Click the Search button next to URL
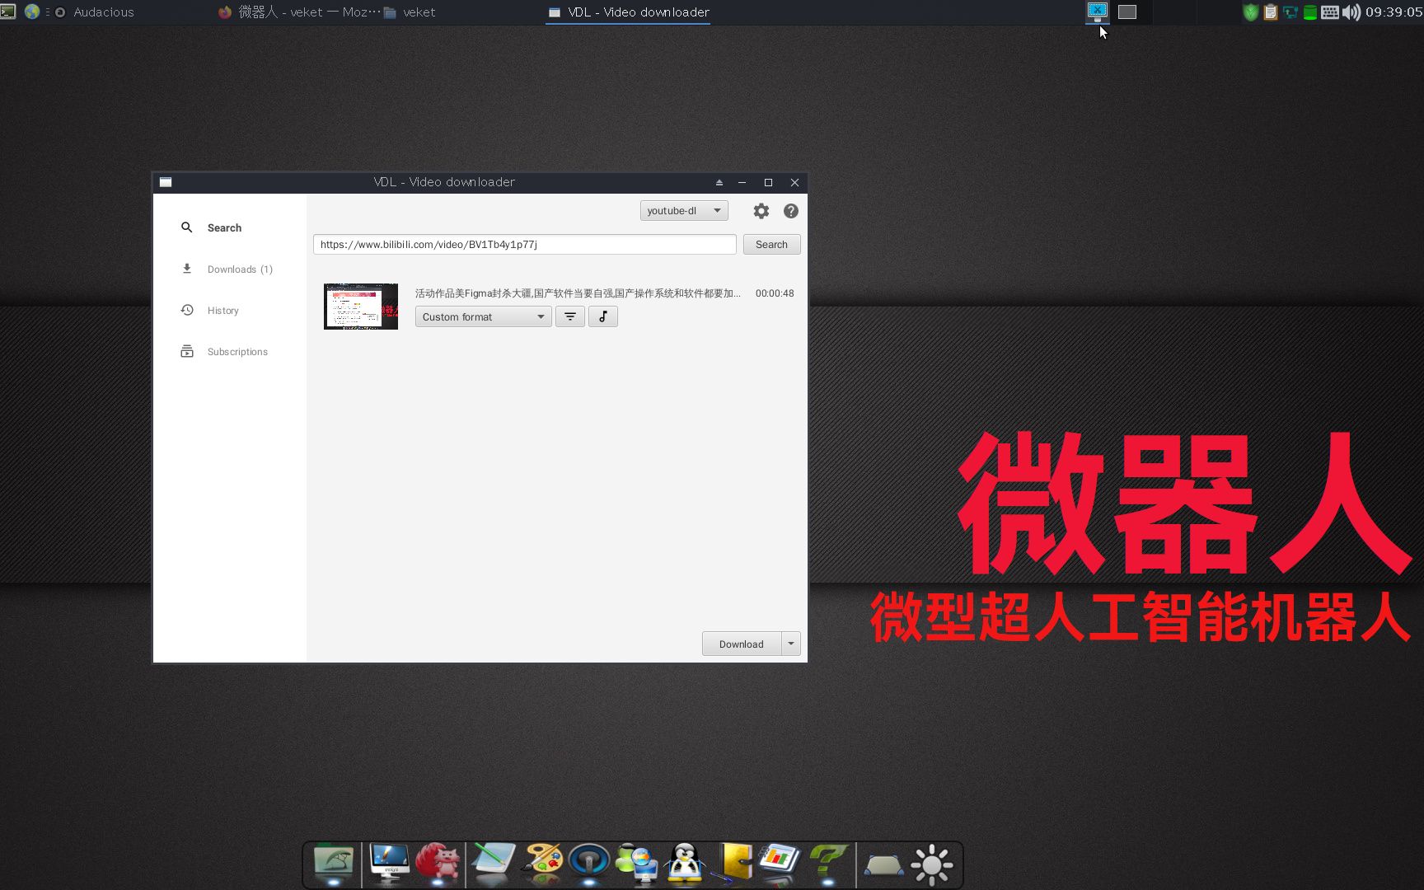The image size is (1424, 890). point(771,244)
